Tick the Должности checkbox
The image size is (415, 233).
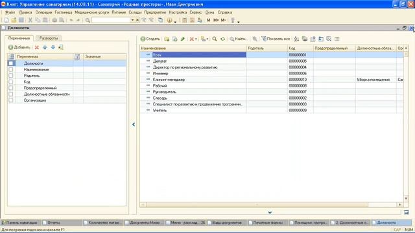coord(11,63)
